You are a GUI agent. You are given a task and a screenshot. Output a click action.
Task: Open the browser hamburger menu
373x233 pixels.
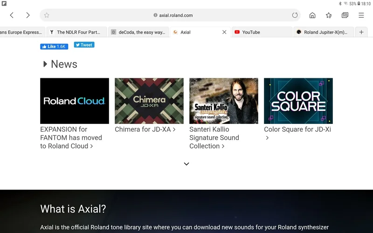tap(361, 15)
